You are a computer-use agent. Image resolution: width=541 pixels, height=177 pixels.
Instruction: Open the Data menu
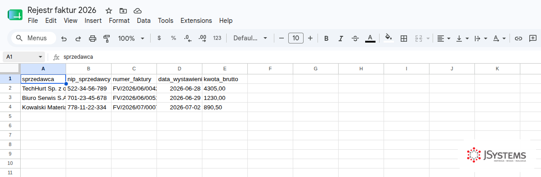pyautogui.click(x=144, y=21)
